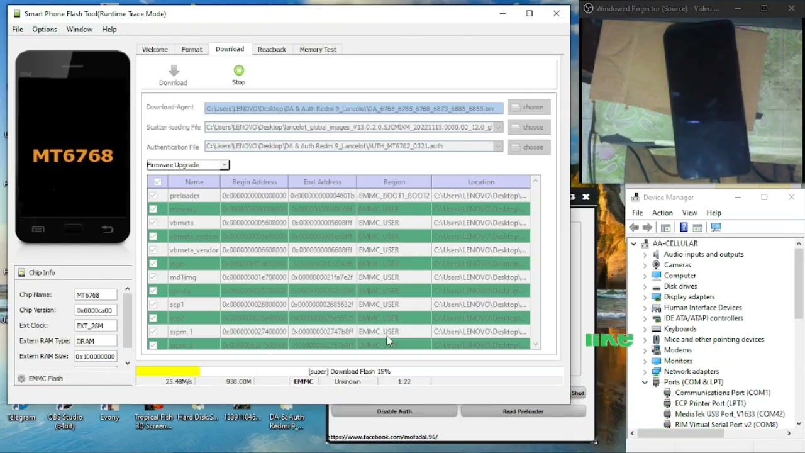
Task: Click the blue Help toolbar icon in Device Manager
Action: [684, 228]
